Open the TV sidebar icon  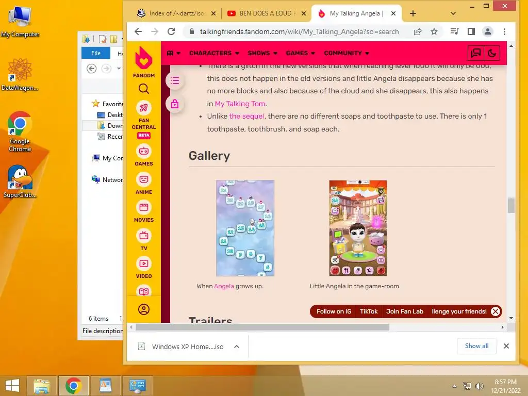point(144,235)
